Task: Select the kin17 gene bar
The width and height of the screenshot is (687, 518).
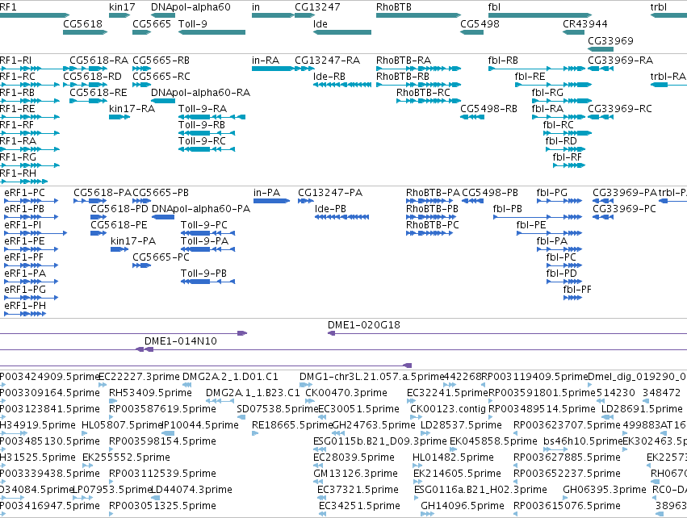Action: [119, 15]
